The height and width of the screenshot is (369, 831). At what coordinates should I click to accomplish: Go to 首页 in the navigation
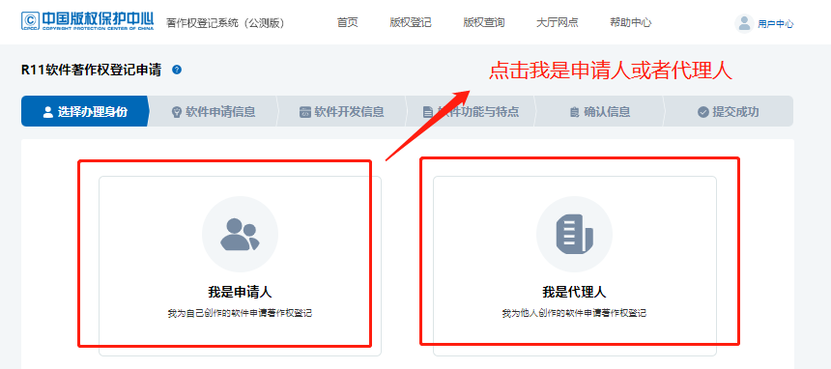pyautogui.click(x=348, y=23)
